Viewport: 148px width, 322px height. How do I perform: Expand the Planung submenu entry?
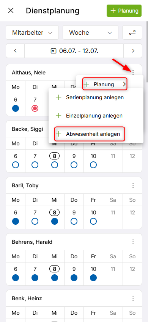click(x=105, y=84)
